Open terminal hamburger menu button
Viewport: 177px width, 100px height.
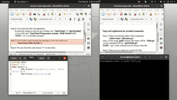coord(150,57)
